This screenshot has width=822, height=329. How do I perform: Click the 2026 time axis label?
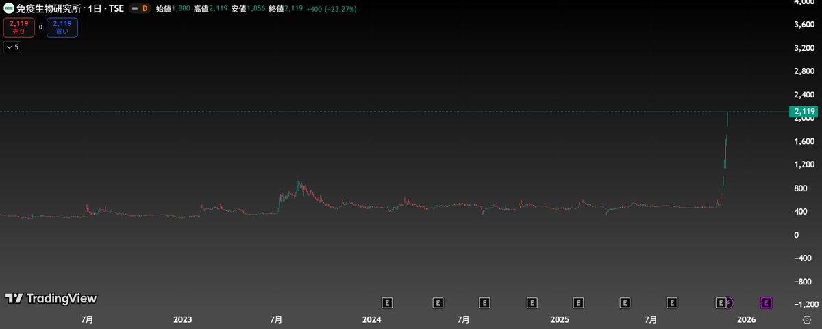[746, 319]
